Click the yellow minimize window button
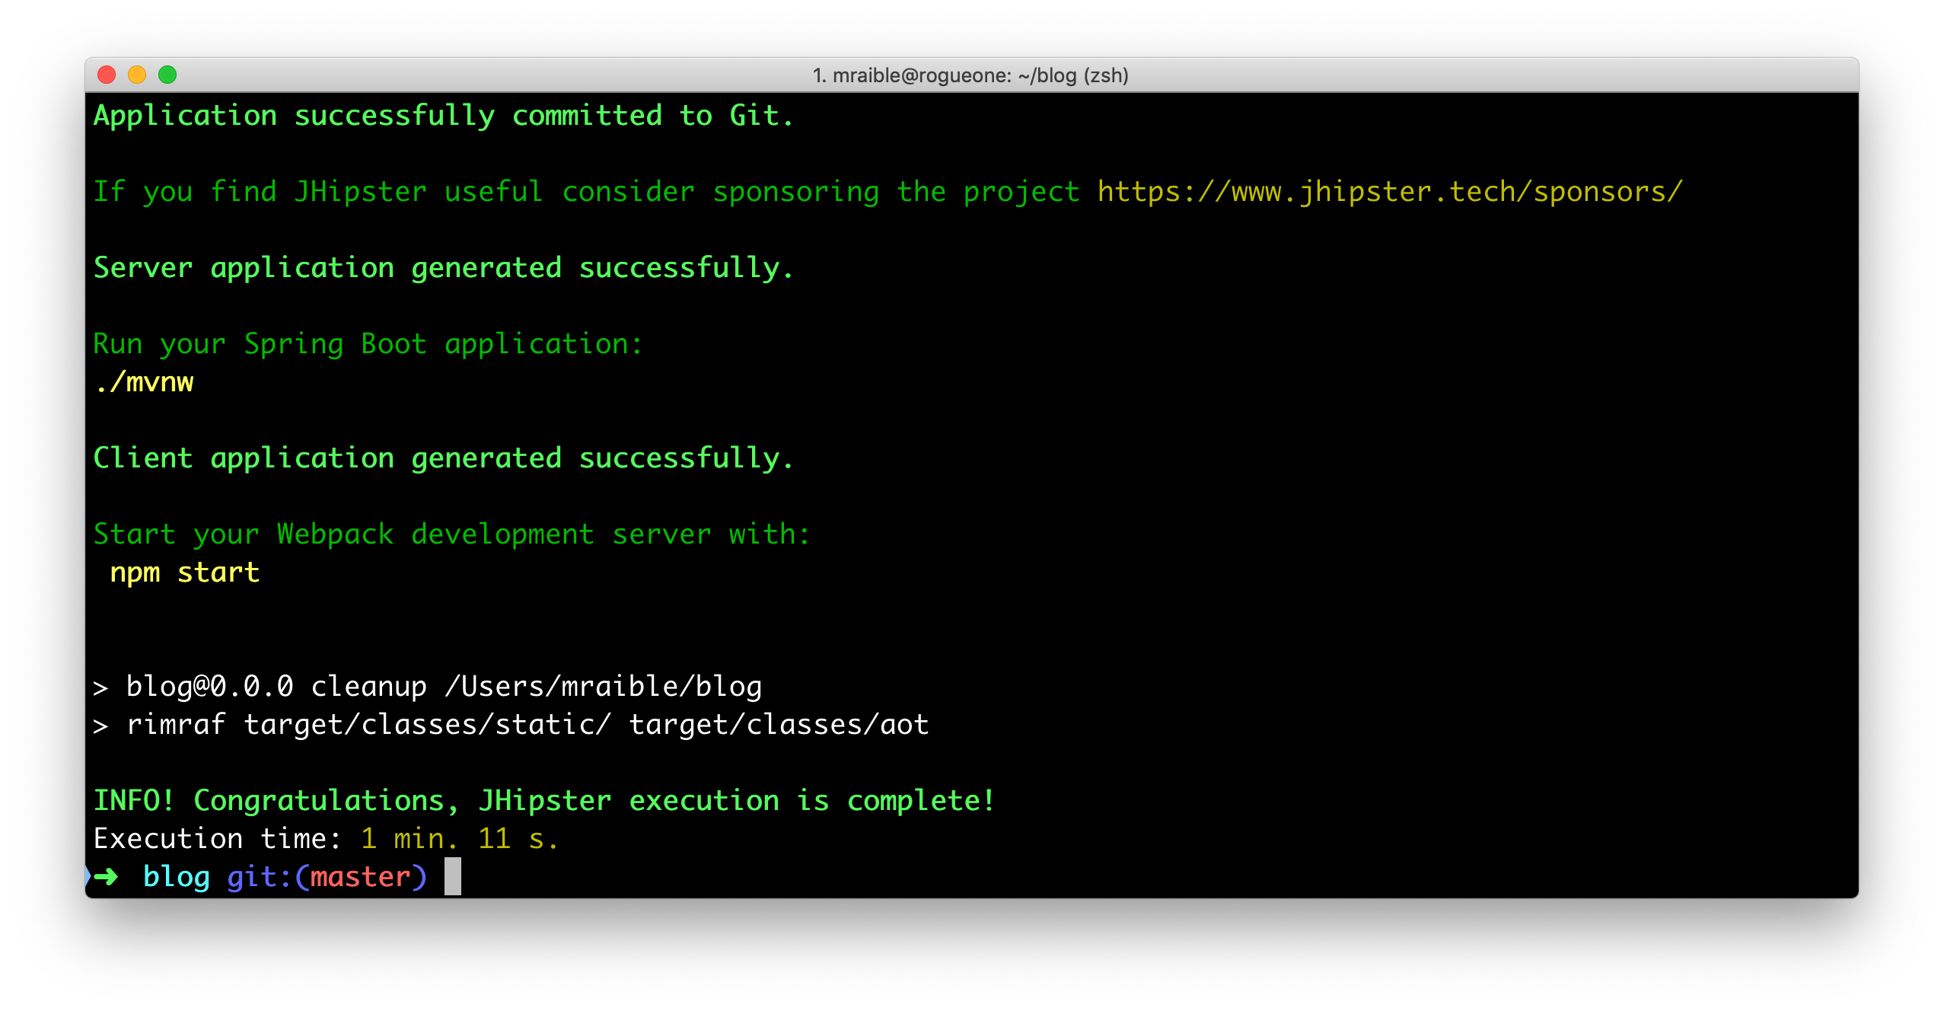The width and height of the screenshot is (1944, 1011). coord(137,75)
